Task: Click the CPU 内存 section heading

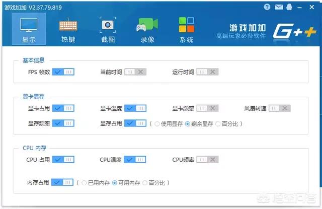Action: coord(35,148)
